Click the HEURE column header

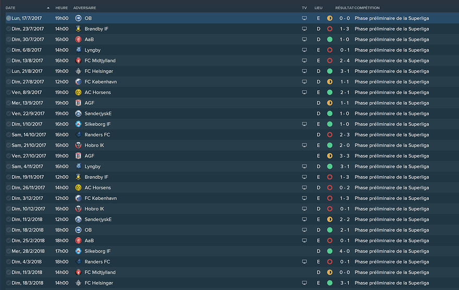click(62, 8)
